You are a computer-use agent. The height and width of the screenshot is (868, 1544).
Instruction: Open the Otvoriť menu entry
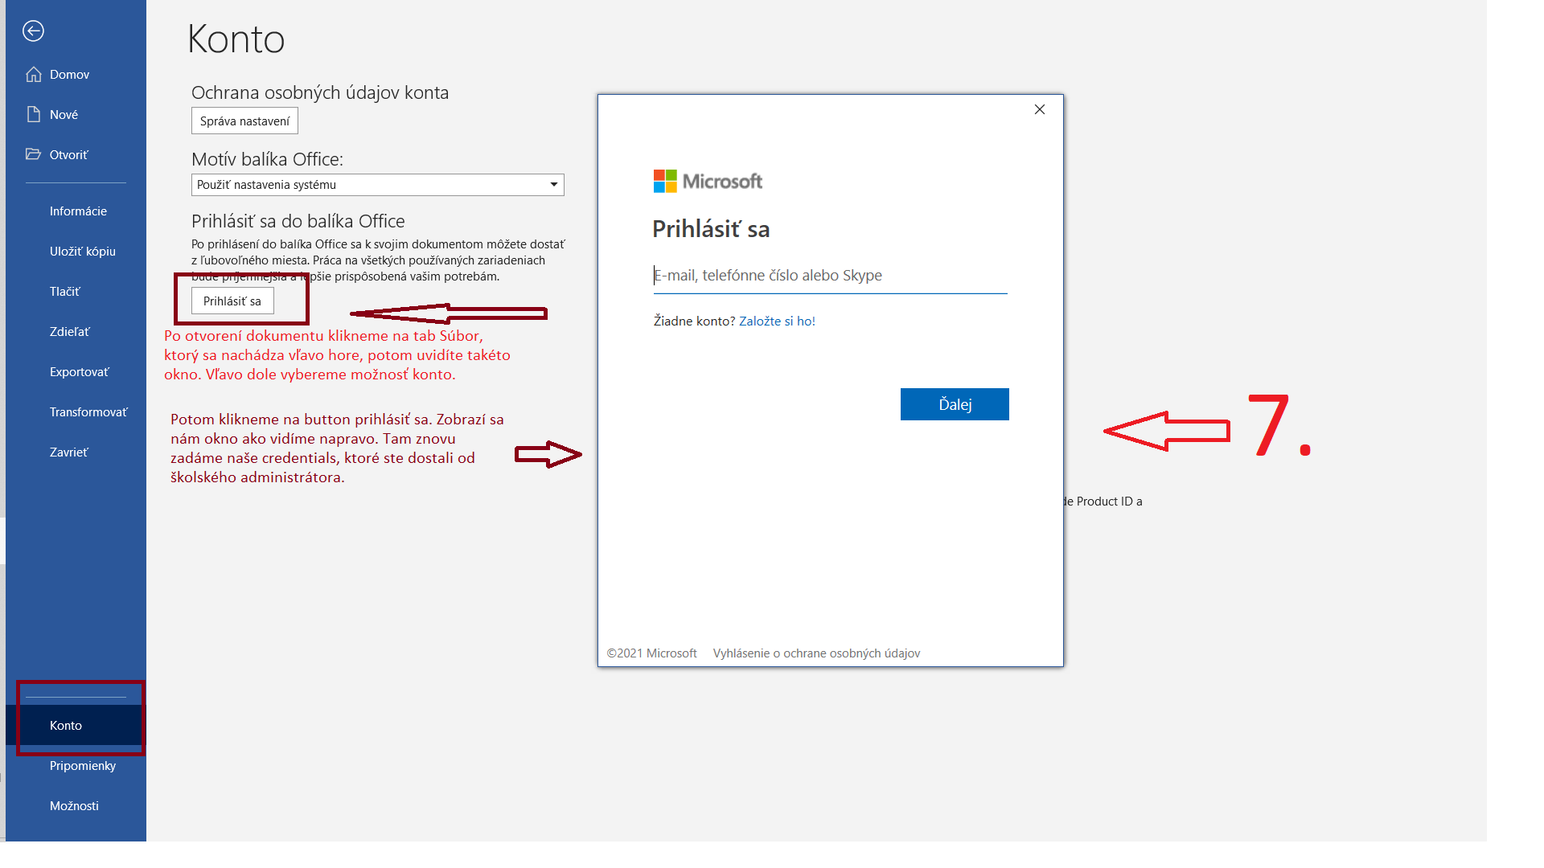click(76, 154)
